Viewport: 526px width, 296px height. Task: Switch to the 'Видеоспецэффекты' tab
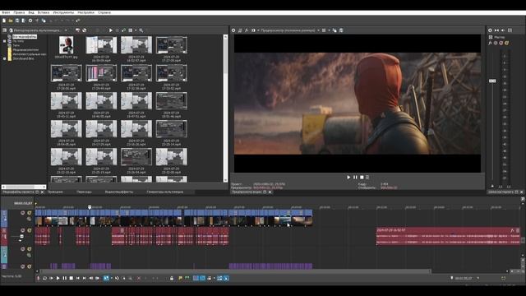119,192
